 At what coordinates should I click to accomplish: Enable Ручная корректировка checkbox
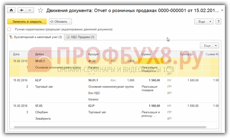(9, 29)
